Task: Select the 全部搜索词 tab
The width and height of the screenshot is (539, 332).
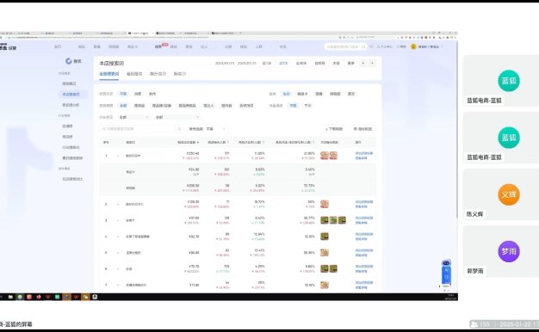Action: coord(109,74)
